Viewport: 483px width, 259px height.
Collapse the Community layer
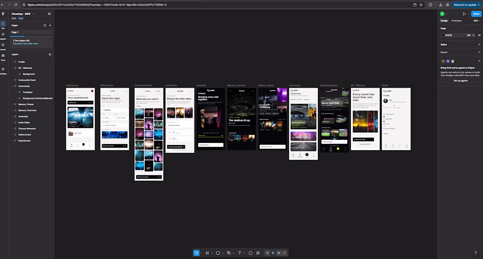12,86
